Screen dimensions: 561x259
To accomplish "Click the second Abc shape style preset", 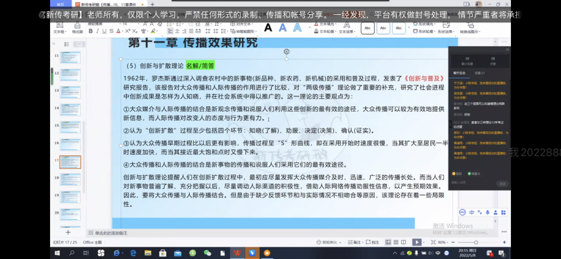I will [x=383, y=28].
